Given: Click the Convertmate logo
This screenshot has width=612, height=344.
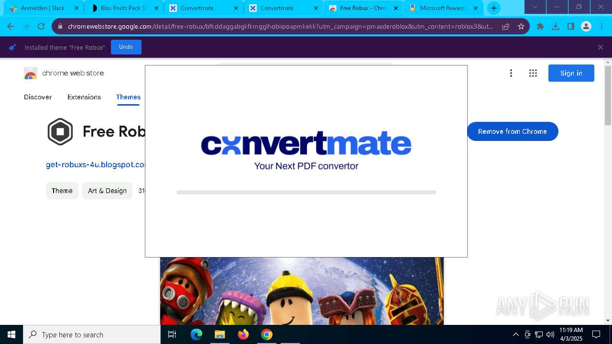Looking at the screenshot, I should 306,144.
